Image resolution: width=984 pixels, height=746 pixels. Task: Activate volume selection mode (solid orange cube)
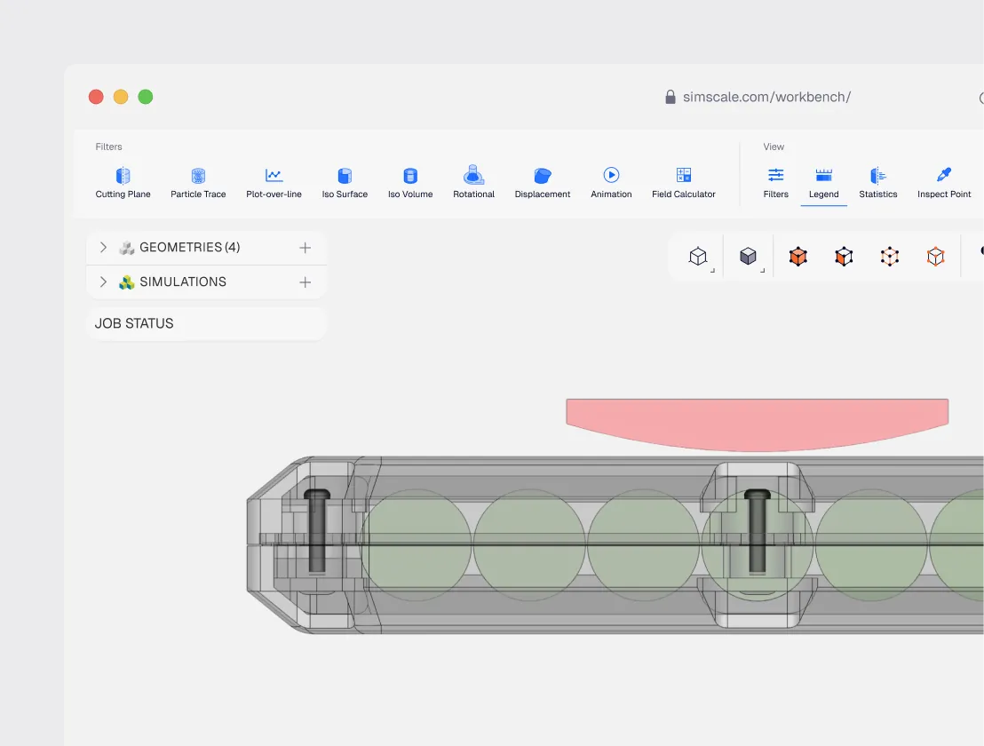(x=798, y=256)
